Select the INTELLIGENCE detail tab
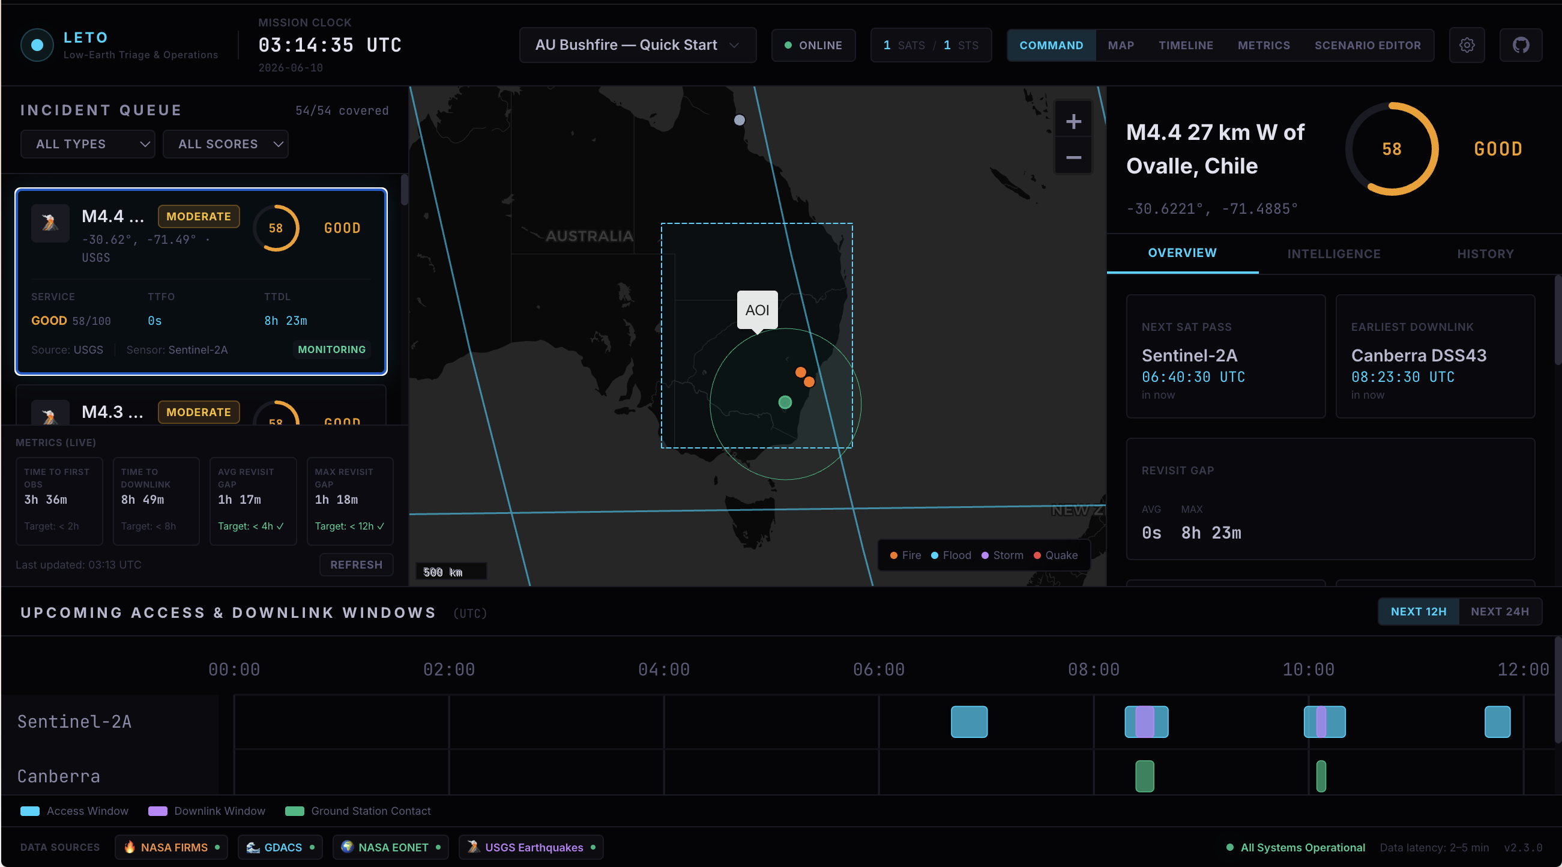The width and height of the screenshot is (1562, 867). (1333, 254)
